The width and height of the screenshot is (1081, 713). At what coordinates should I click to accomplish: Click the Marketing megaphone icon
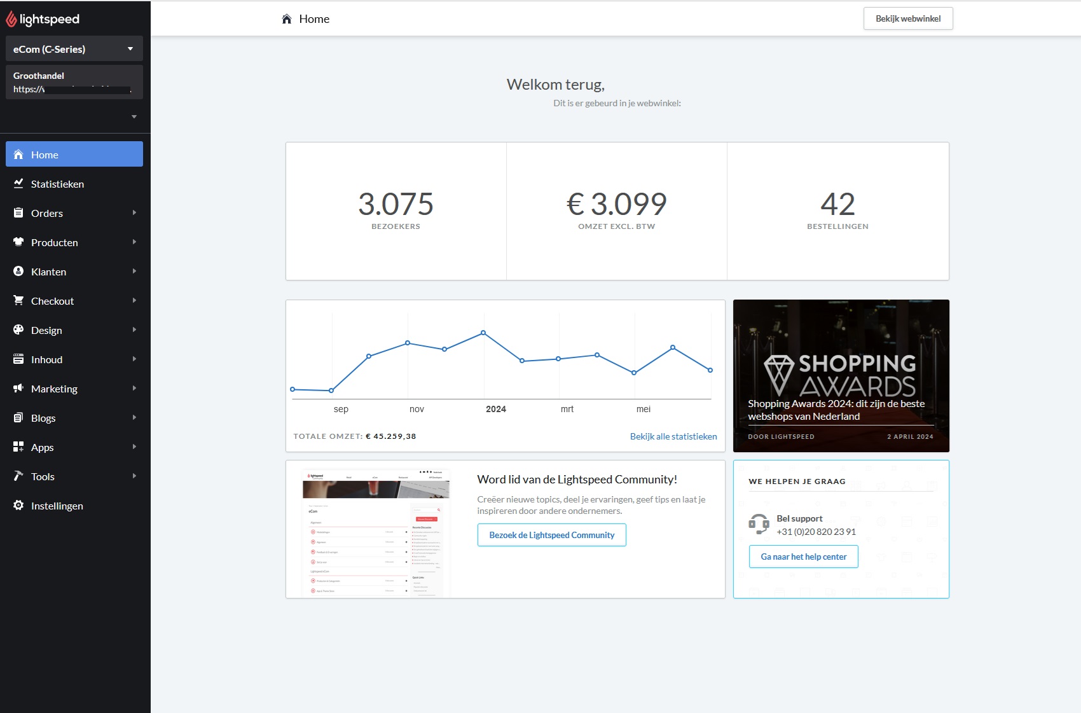(18, 389)
